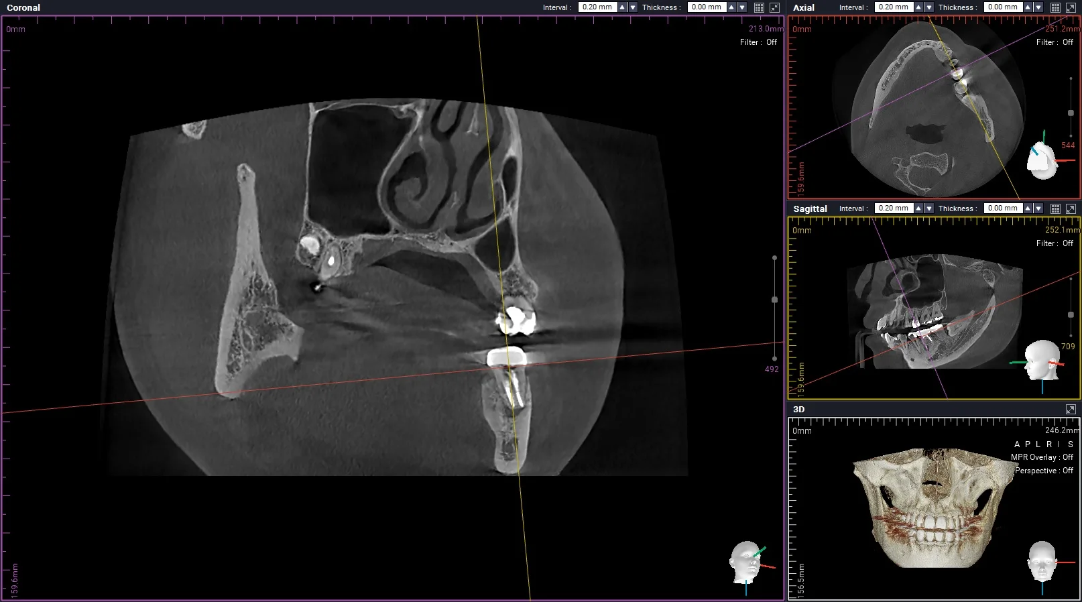Toggle MPR Overlay in 3D view

[x=1042, y=457]
